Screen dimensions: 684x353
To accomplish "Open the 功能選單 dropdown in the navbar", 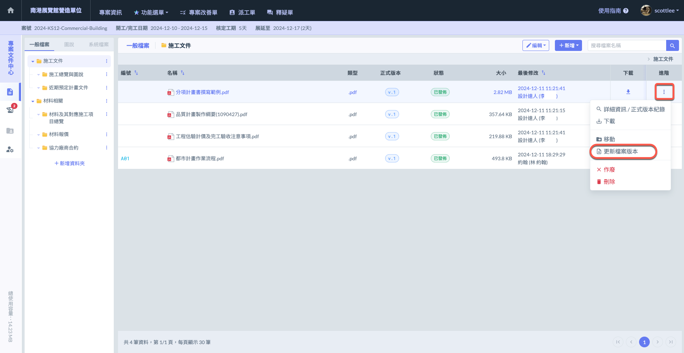I will tap(151, 12).
